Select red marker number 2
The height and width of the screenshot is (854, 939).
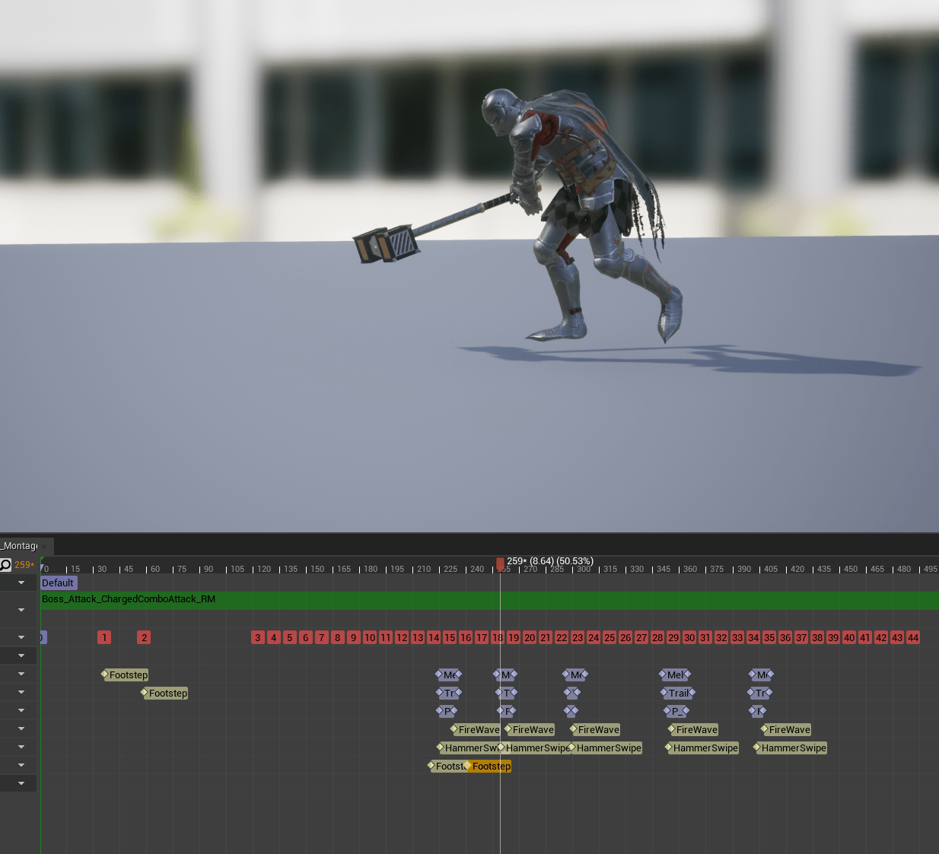[144, 637]
